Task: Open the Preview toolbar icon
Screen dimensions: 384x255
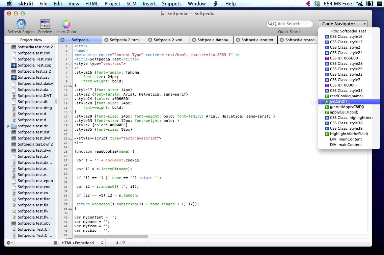Action: pyautogui.click(x=45, y=24)
